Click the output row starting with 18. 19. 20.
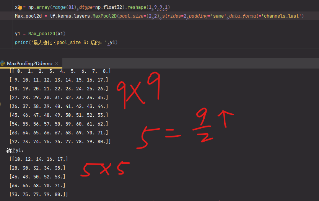319x201 pixels. 59,88
